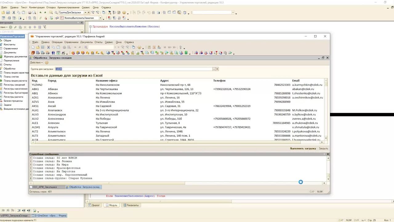
Task: Click Cut scissors icon in trade window toolbar
Action: (x=48, y=47)
